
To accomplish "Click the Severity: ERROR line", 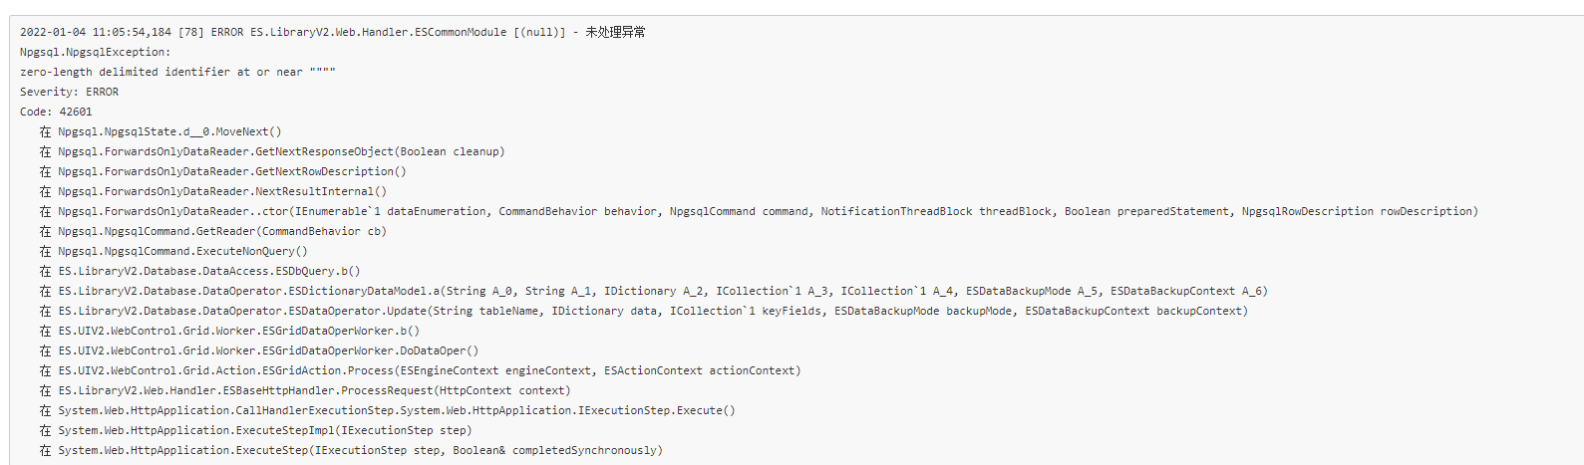I will tap(69, 92).
